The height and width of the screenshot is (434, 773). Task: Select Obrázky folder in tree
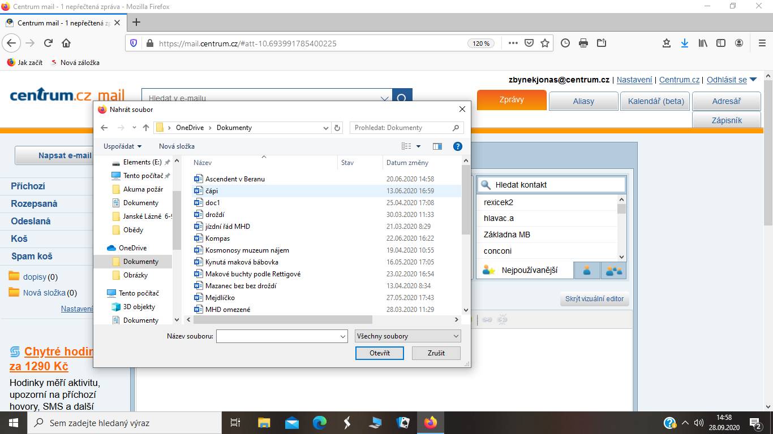[x=135, y=275]
